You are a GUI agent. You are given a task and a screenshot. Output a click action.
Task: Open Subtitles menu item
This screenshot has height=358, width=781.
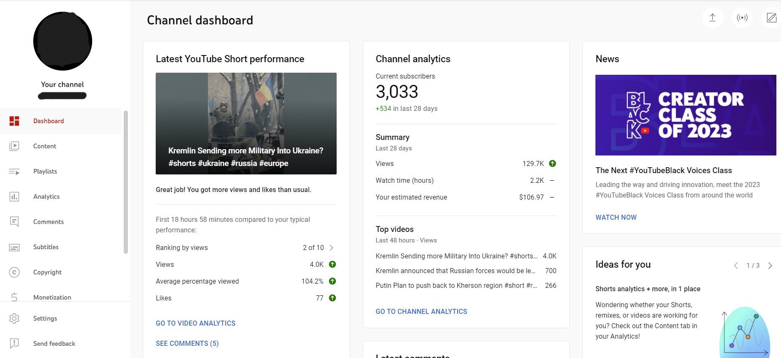[x=61, y=247]
